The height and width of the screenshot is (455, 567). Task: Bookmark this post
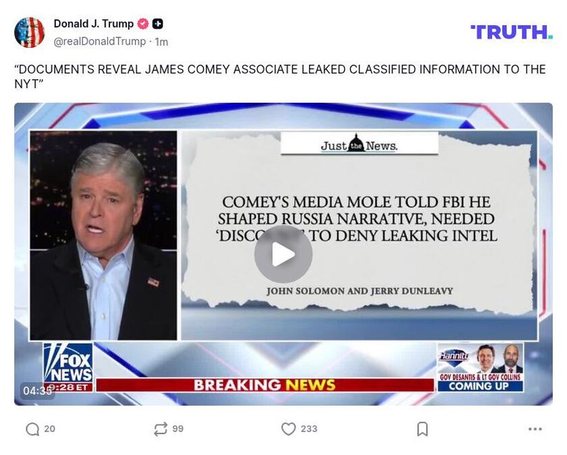[423, 429]
